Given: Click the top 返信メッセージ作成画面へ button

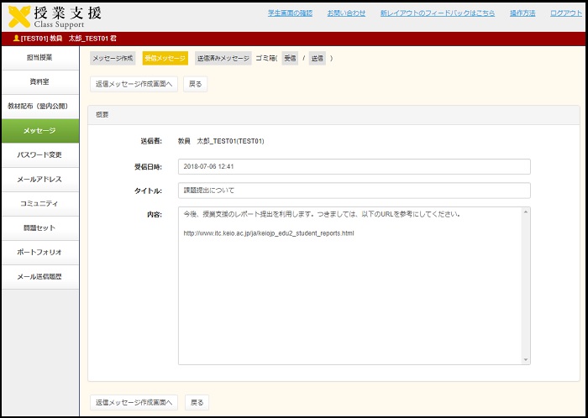Looking at the screenshot, I should click(134, 84).
